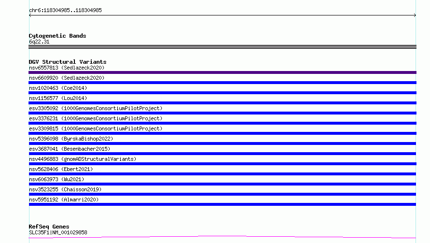Image resolution: width=430 pixels, height=243 pixels.
Task: Open variant nsv1156577 (Lou2014) label
Action: tap(58, 98)
